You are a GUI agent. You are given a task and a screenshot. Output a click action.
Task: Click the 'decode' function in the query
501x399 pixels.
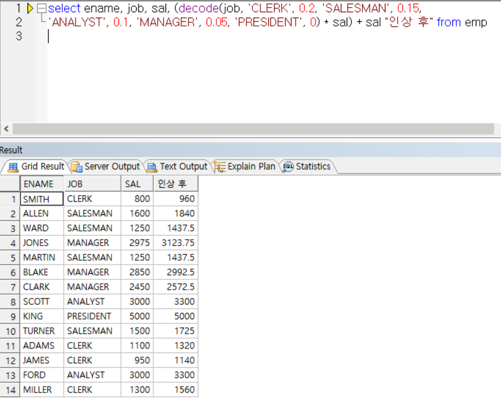[x=198, y=8]
